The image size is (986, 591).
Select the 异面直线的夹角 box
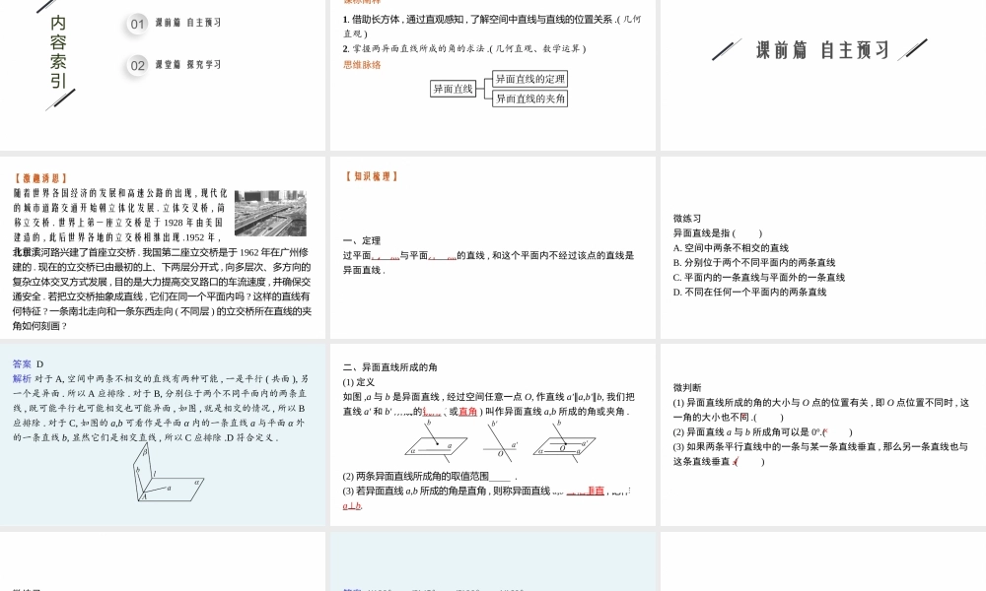point(529,98)
